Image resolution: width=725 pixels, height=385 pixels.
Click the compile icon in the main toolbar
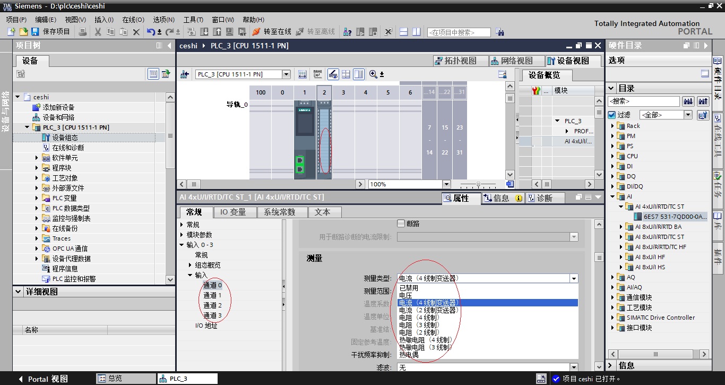coord(192,32)
